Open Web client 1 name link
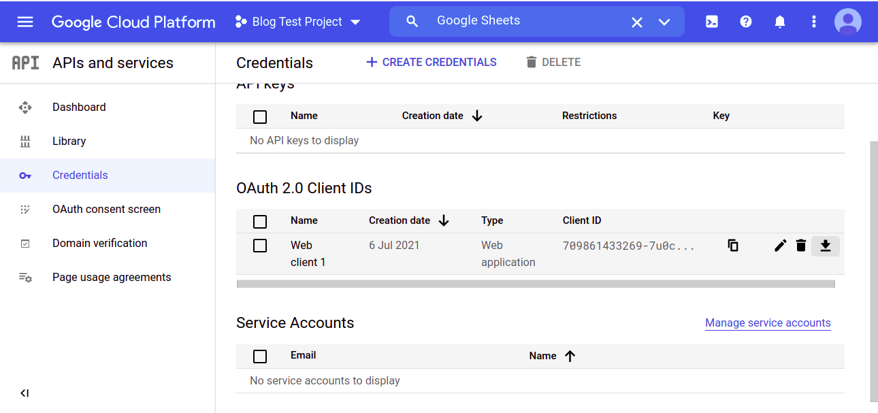878x413 pixels. coord(308,254)
